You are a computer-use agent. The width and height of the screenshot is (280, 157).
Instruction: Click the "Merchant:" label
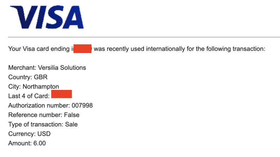click(20, 67)
